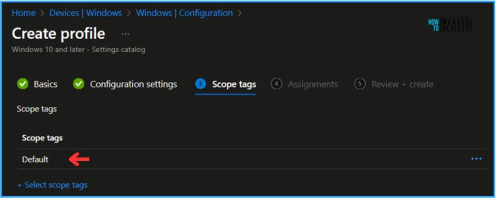Click the How To Manage Devices logo
This screenshot has width=496, height=198.
pos(449,26)
